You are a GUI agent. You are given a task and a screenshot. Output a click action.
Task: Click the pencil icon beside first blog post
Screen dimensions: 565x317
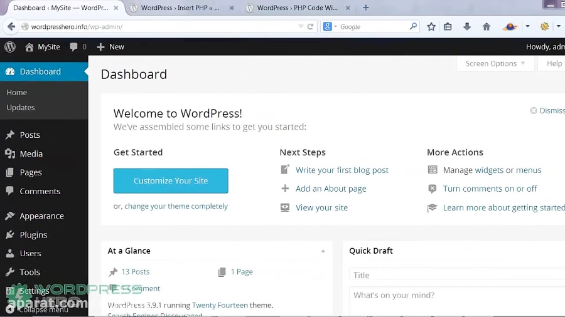[285, 169]
